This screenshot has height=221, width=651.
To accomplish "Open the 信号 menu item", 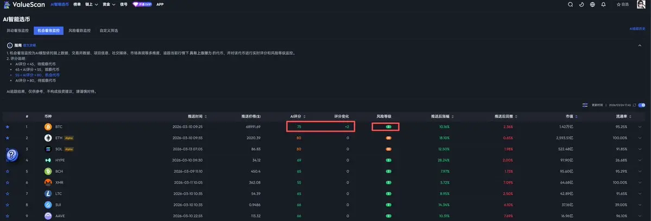I will pyautogui.click(x=124, y=4).
